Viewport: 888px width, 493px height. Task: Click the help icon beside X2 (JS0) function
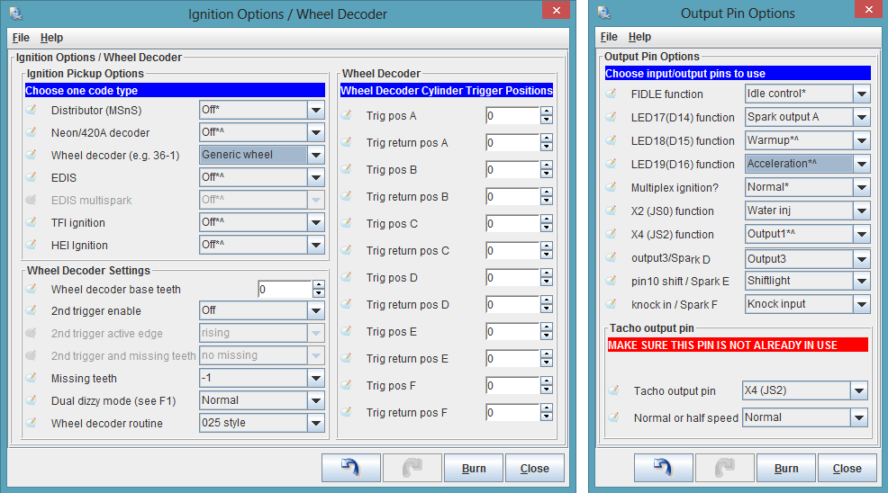[x=612, y=211]
